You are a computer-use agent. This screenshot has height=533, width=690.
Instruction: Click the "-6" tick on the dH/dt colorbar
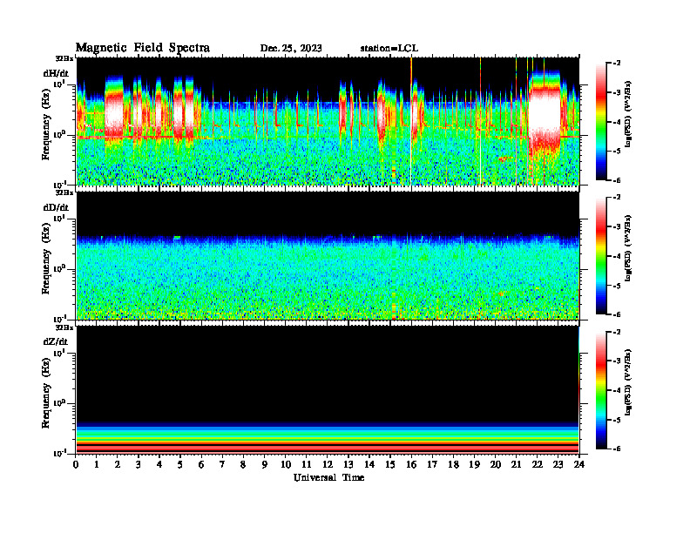[616, 180]
